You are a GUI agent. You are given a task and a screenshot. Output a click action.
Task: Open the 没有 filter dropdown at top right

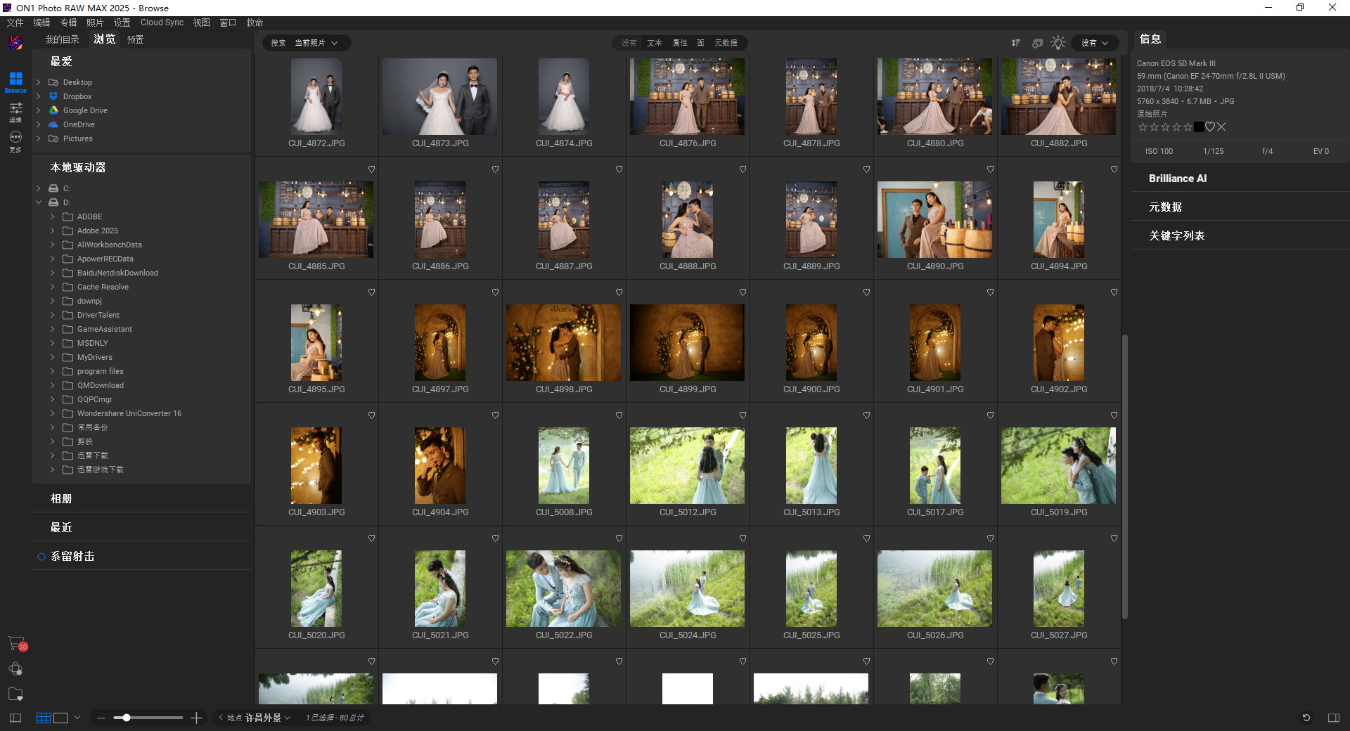[1094, 43]
